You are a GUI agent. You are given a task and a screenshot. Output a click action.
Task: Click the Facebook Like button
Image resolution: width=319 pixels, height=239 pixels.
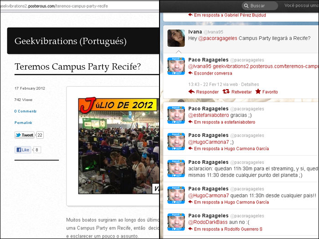pos(23,150)
